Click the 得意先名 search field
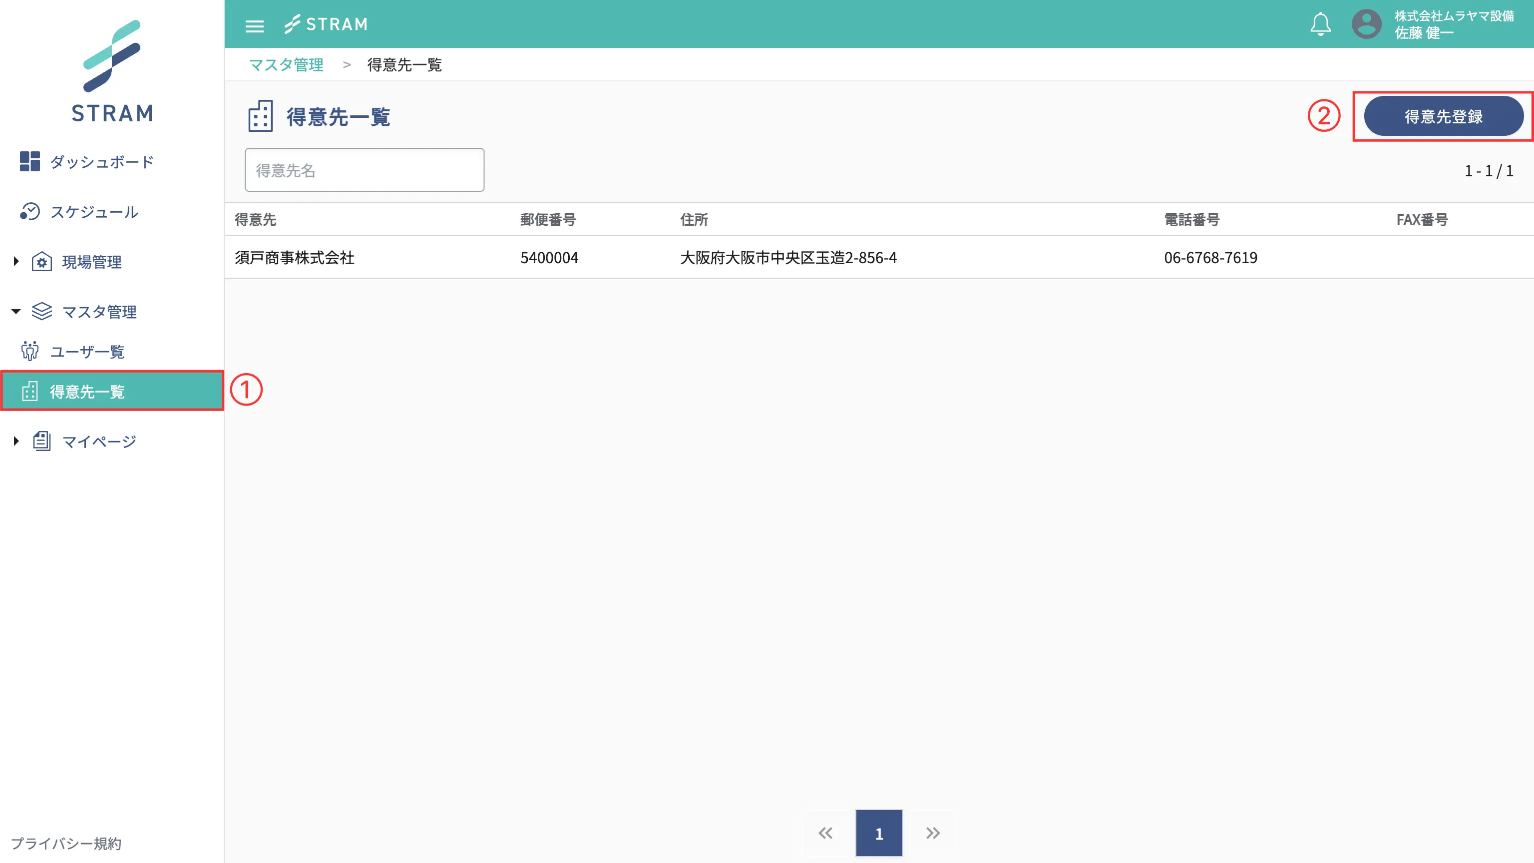This screenshot has width=1534, height=863. (364, 170)
